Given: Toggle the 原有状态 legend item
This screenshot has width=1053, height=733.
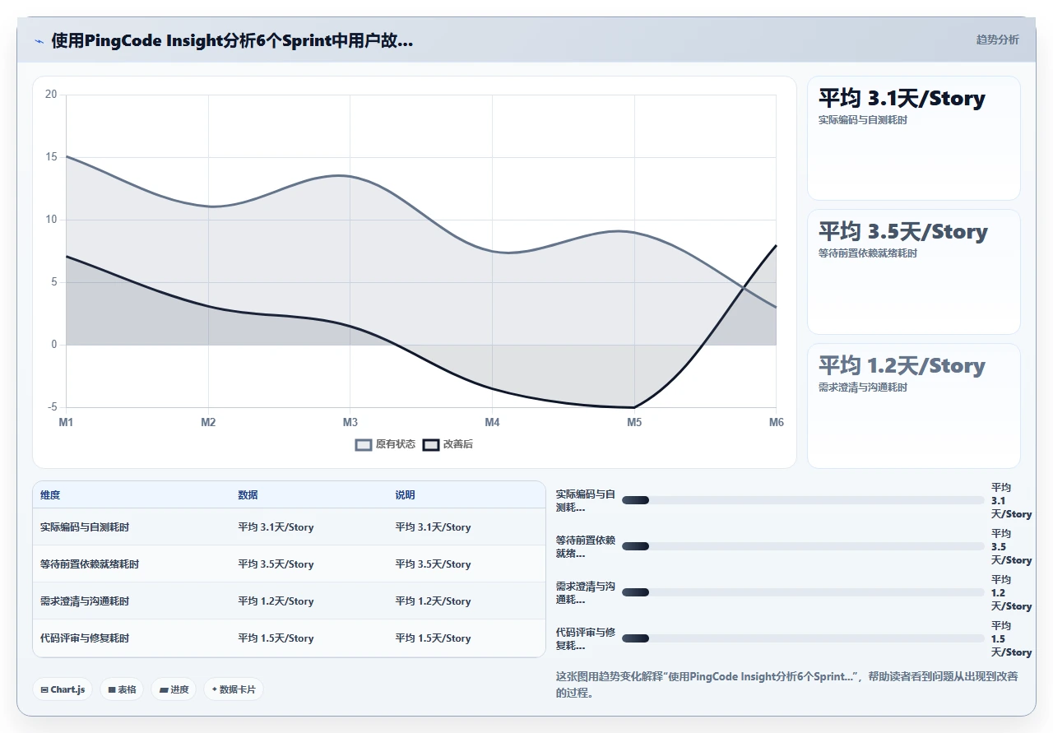Looking at the screenshot, I should tap(385, 444).
